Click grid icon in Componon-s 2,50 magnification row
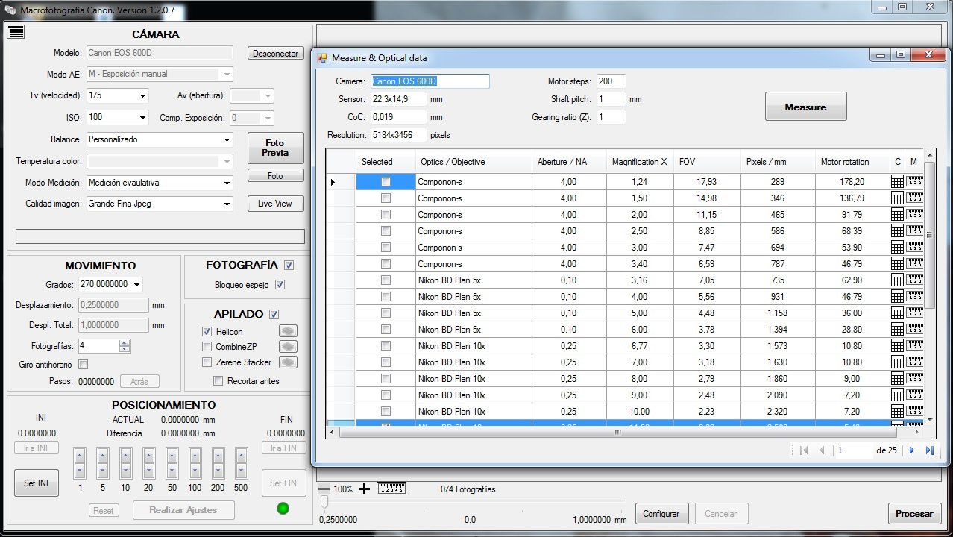953x537 pixels. click(897, 230)
